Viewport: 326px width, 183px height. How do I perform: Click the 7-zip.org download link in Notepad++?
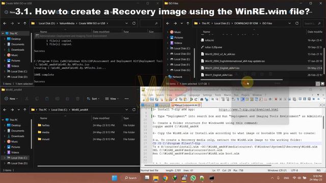[248, 109]
